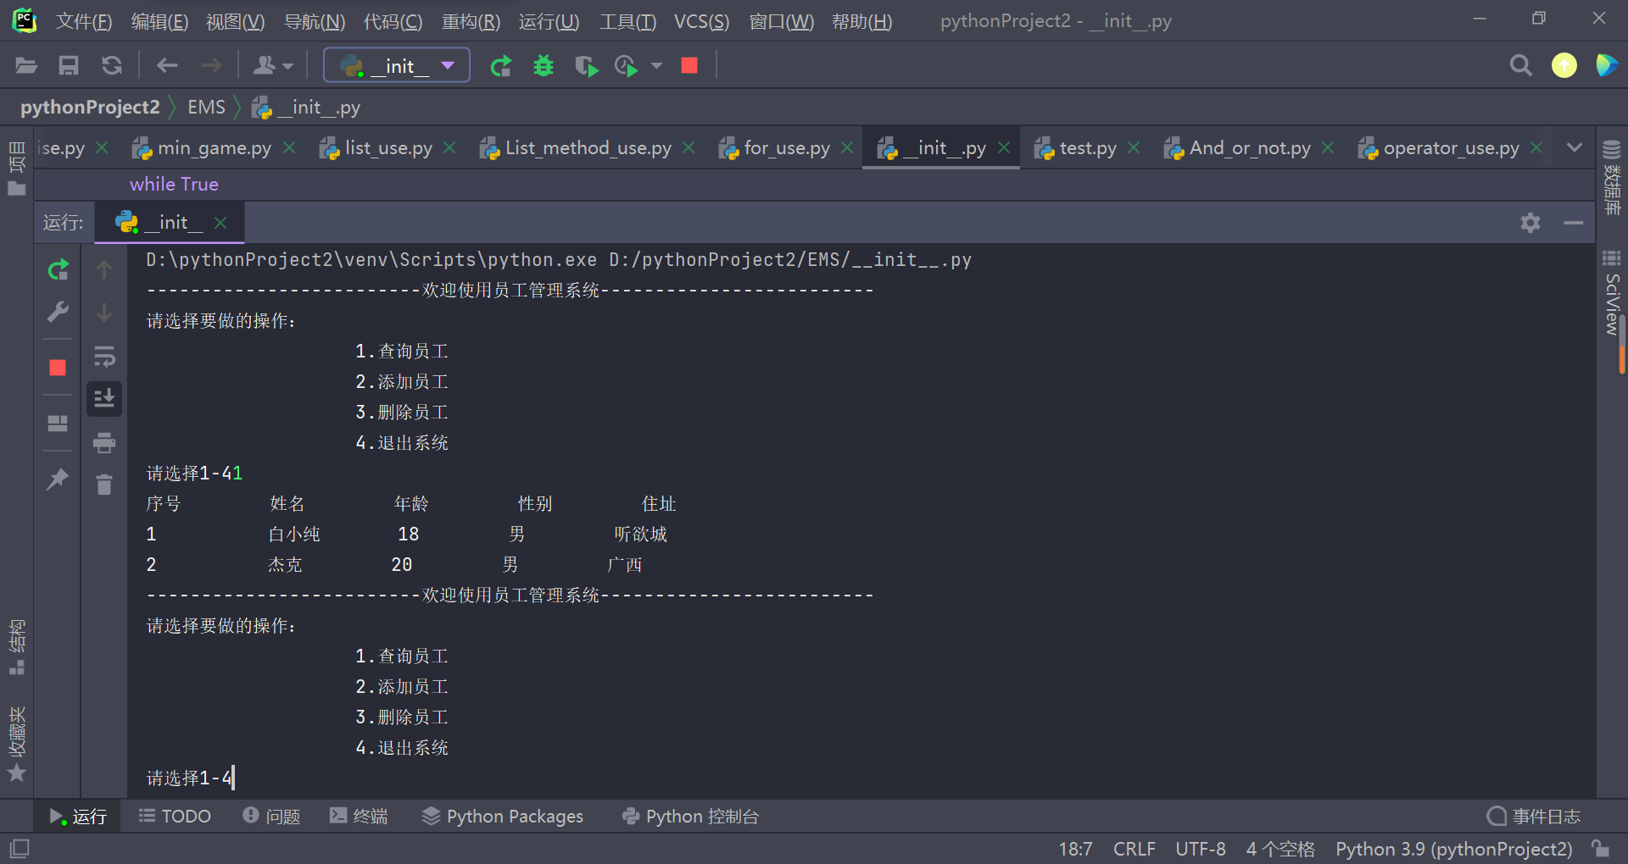Toggle scroll to end of console
Viewport: 1628px width, 864px height.
pos(104,398)
